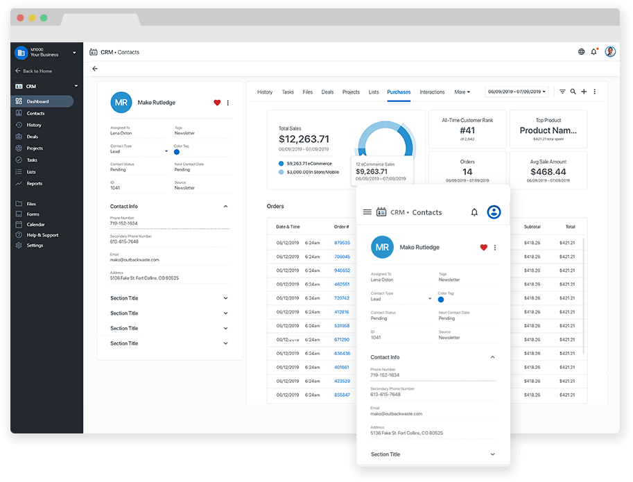633x482 pixels.
Task: Open order number 946652
Action: click(x=342, y=270)
